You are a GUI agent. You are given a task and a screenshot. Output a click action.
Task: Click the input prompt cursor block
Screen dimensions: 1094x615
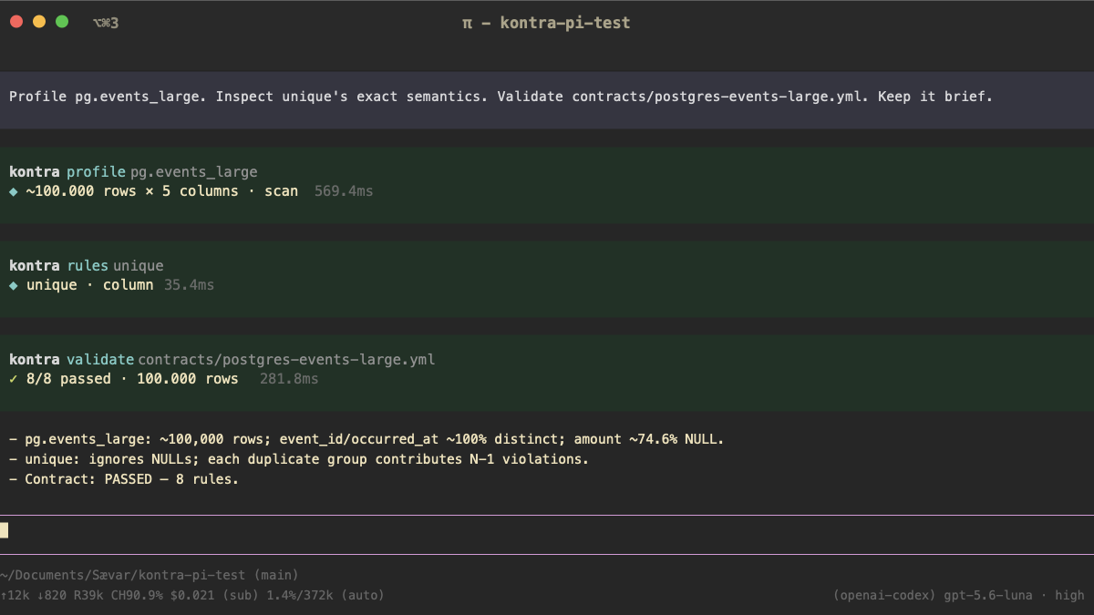tap(5, 530)
